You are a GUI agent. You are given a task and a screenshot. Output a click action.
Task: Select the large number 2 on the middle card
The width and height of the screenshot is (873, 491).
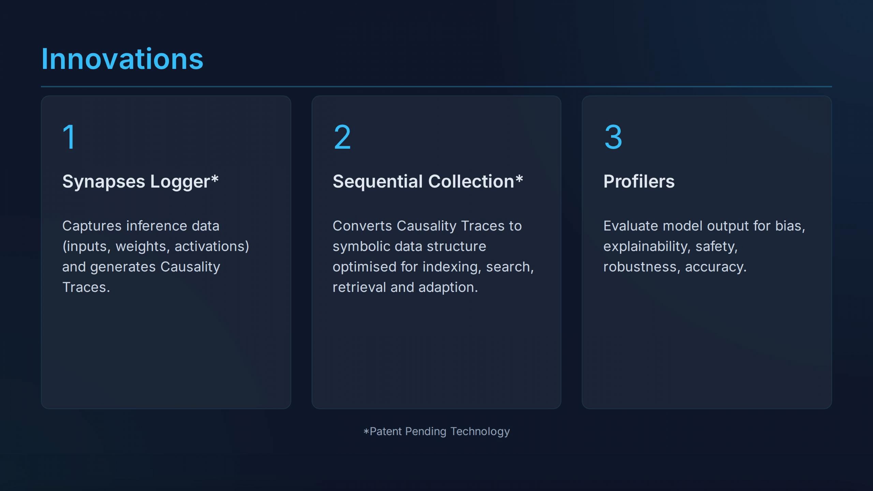(342, 137)
